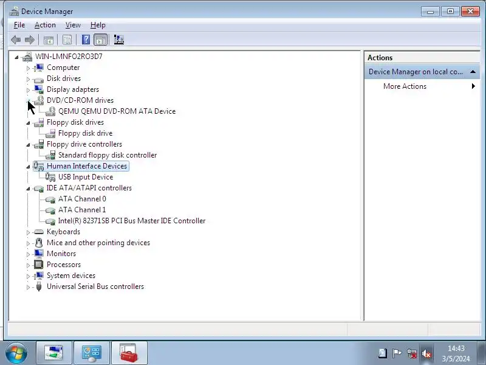Click the network tray icon with red X
Screen dimensions: 486x365
pos(412,353)
